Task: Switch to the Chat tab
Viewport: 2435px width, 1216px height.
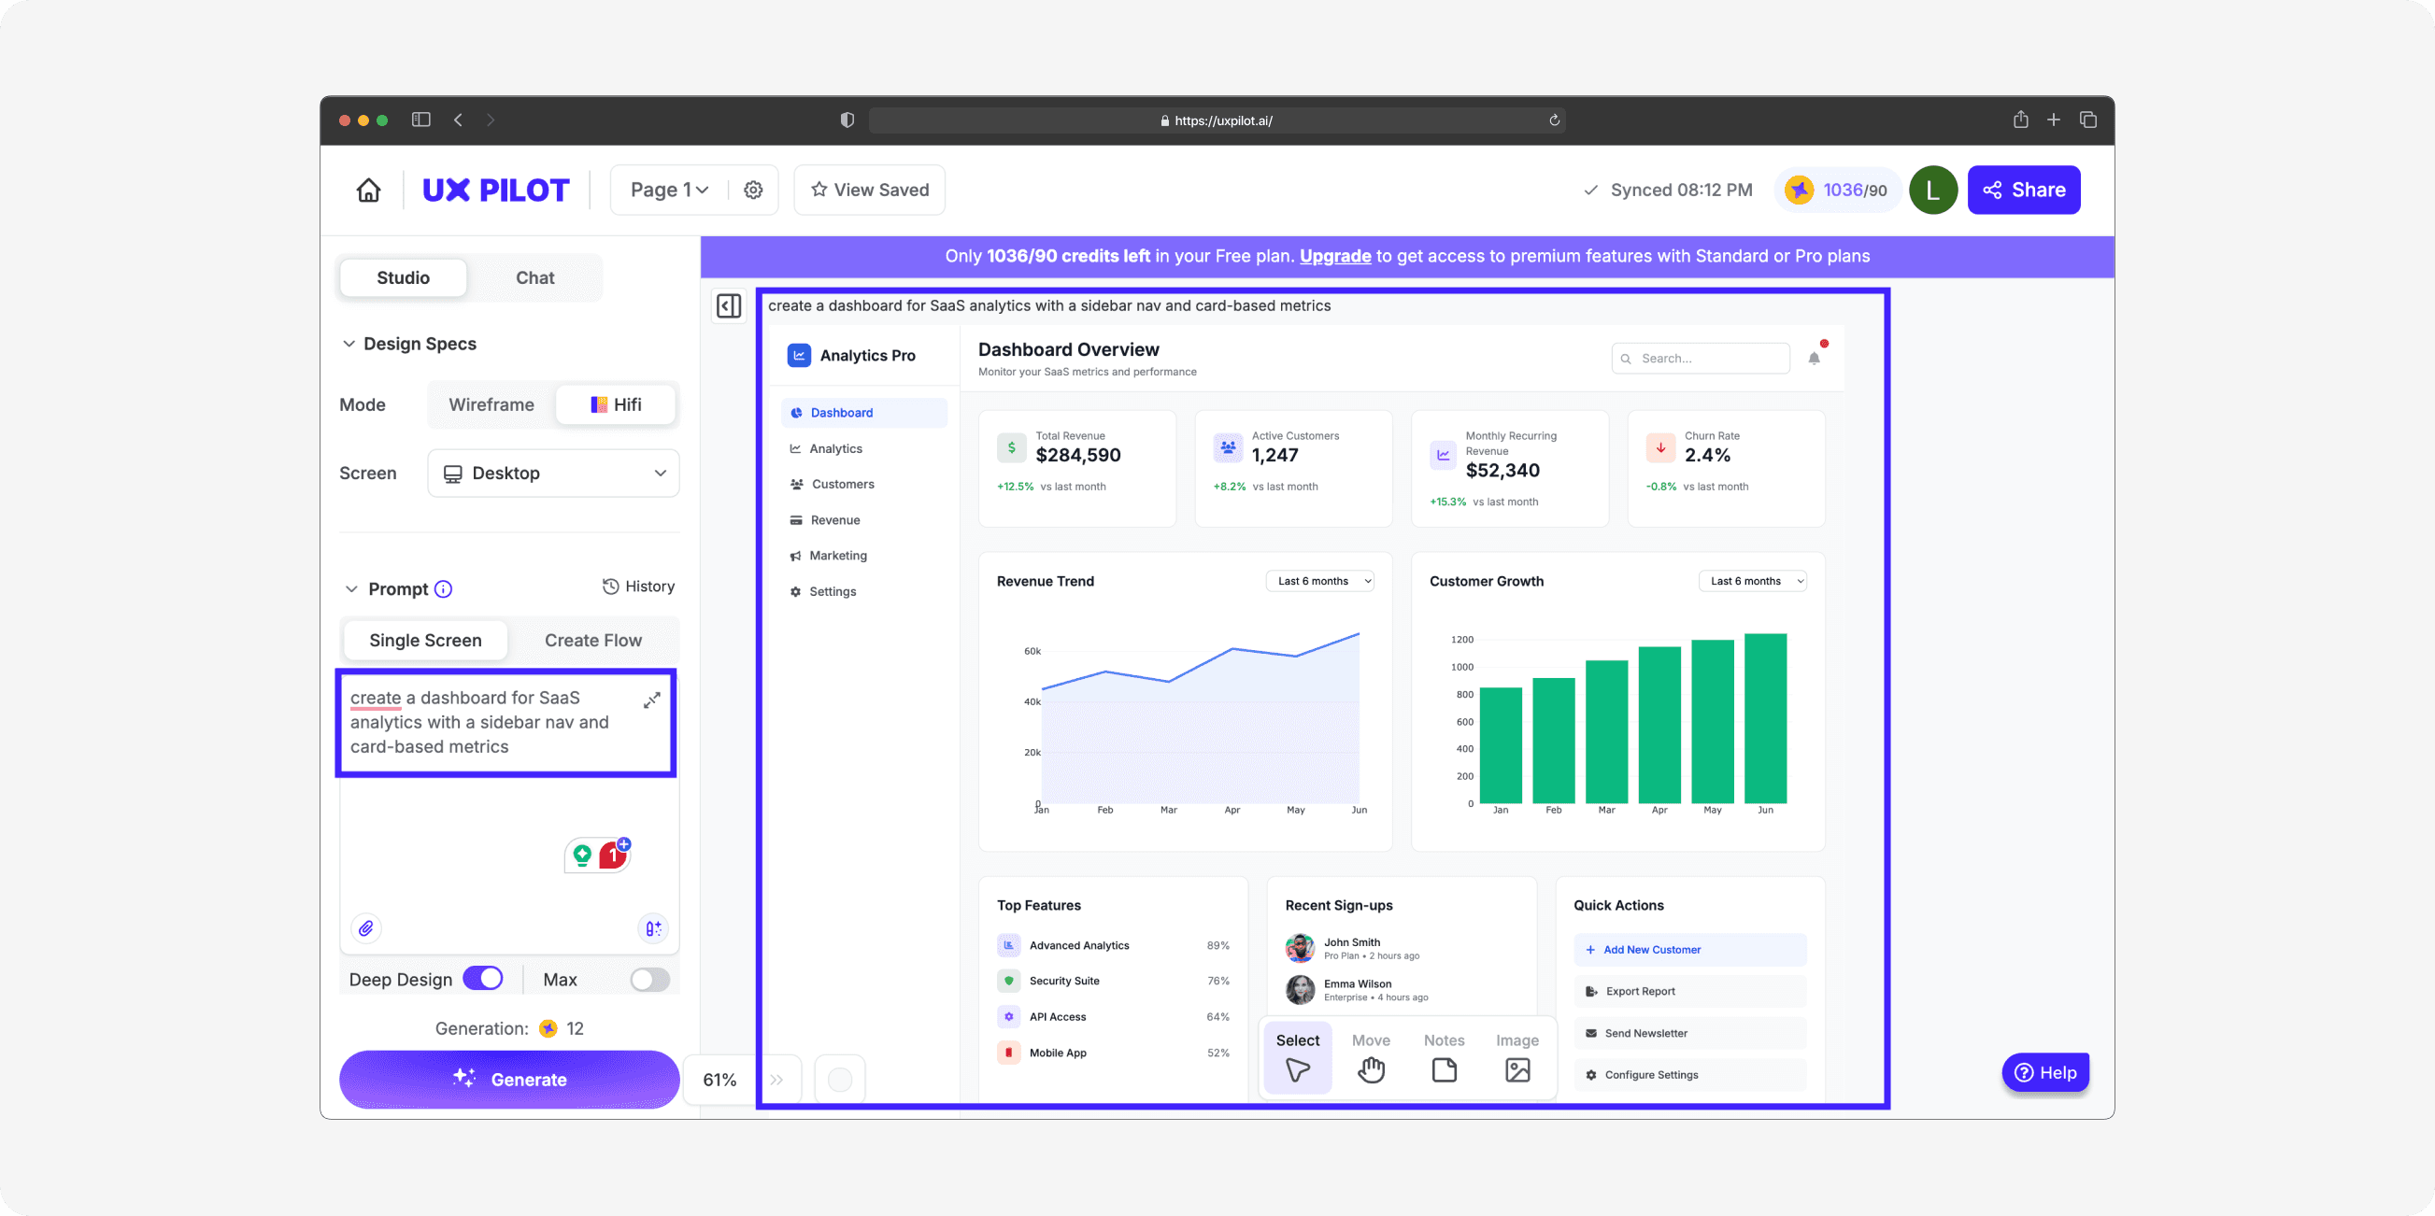Action: click(535, 277)
